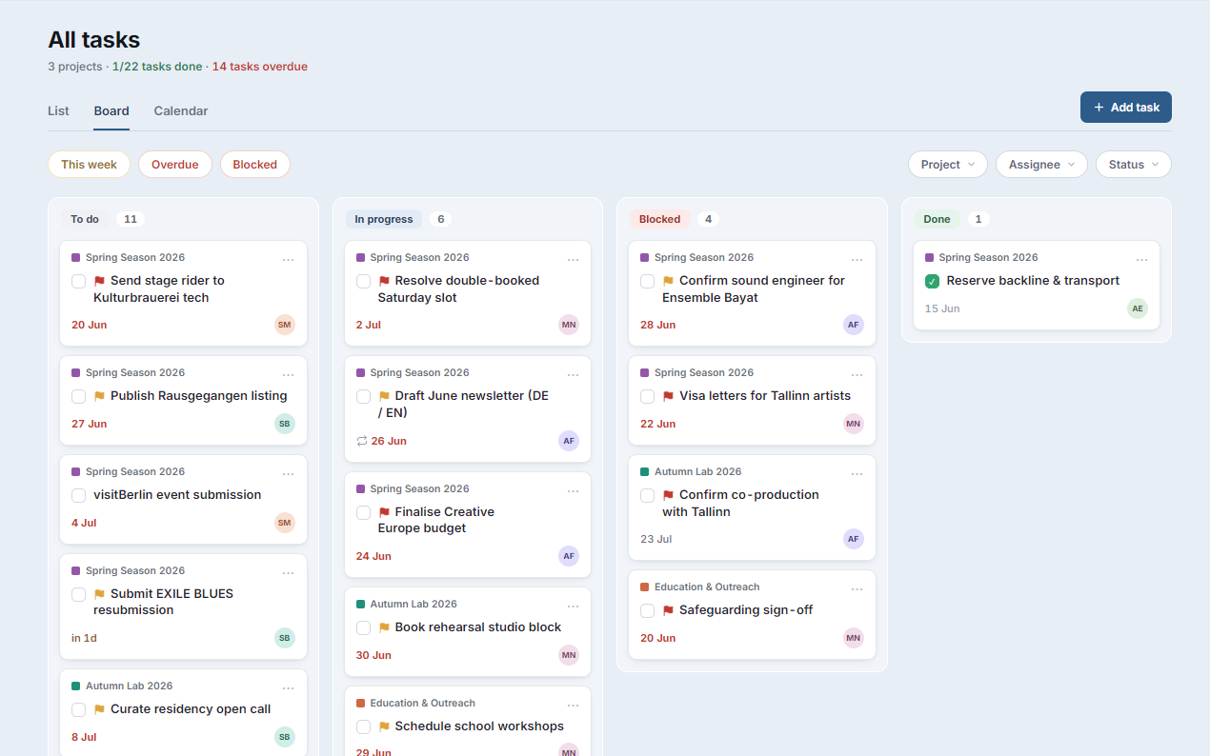Check off Resolve double-booked Saturday slot task
Image resolution: width=1210 pixels, height=756 pixels.
pyautogui.click(x=364, y=281)
